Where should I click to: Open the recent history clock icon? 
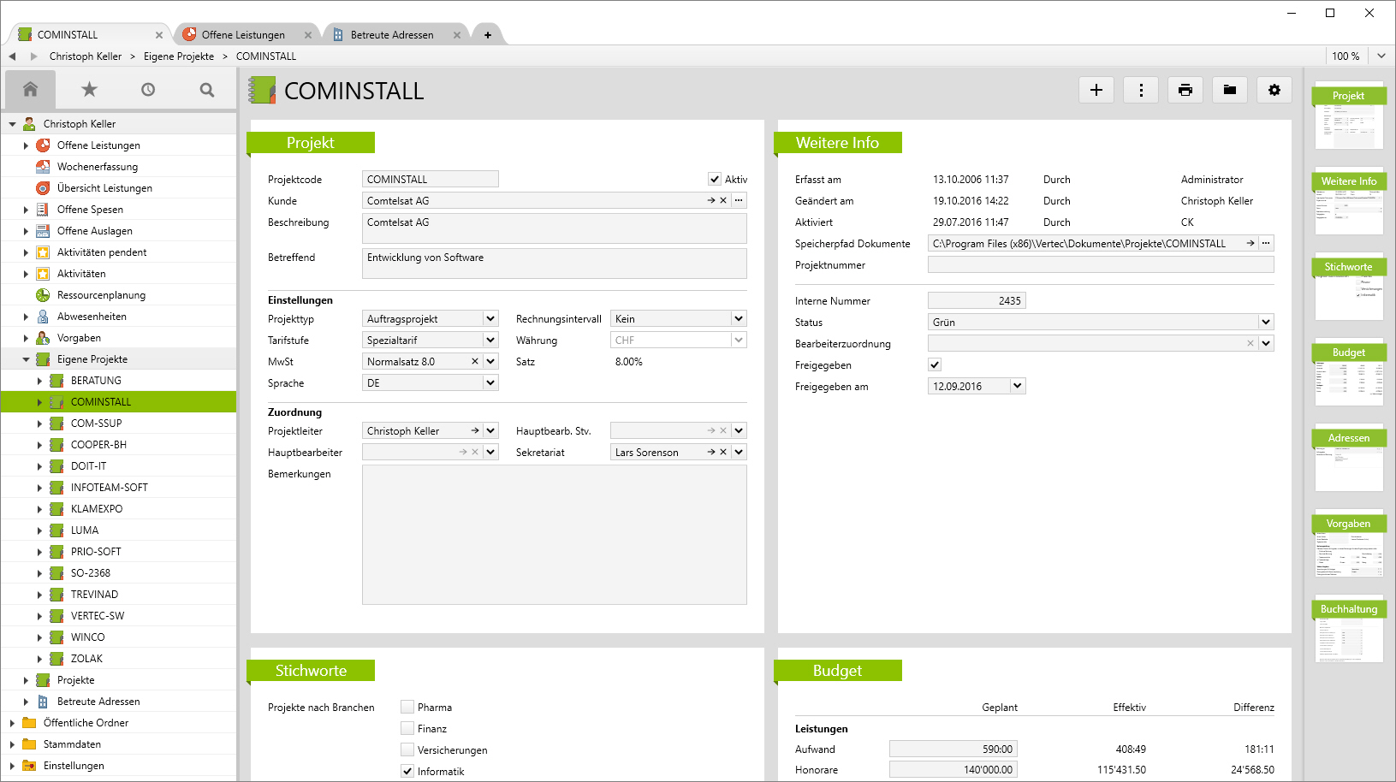tap(148, 89)
